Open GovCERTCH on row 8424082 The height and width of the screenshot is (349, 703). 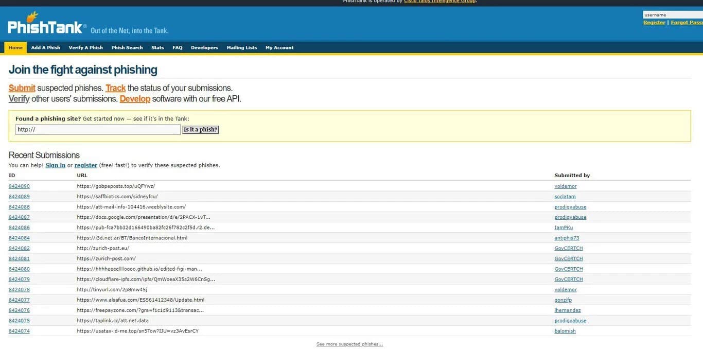pyautogui.click(x=569, y=248)
